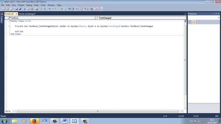Click the Step Over toolbar icon
This screenshot has width=221, height=124.
(x=73, y=9)
